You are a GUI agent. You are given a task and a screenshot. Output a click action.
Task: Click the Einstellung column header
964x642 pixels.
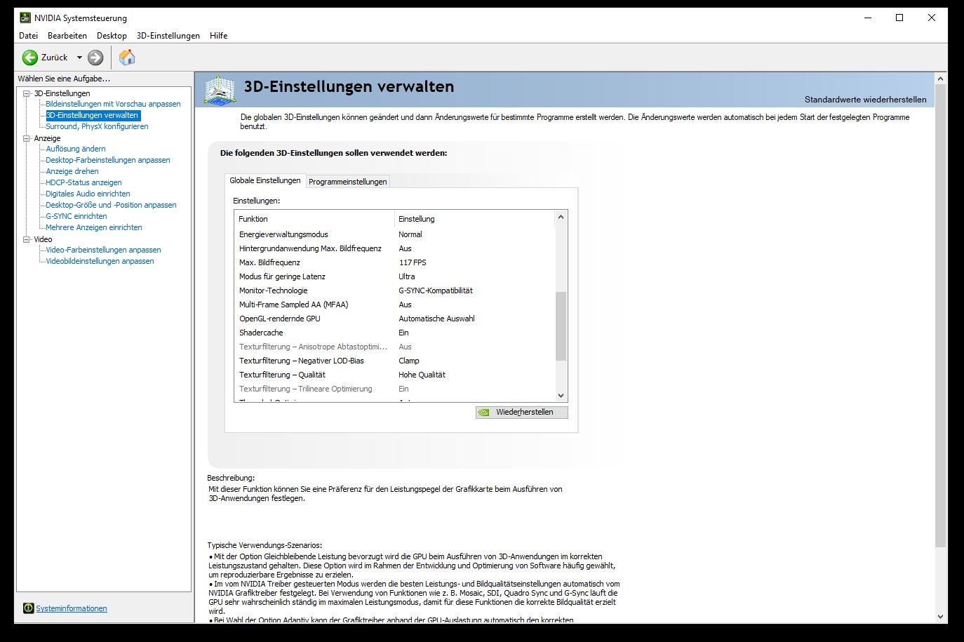474,219
